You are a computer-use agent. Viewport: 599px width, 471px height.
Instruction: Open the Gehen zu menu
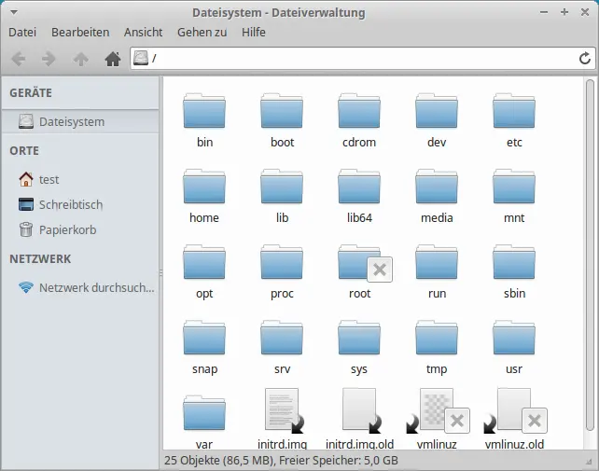tap(202, 32)
